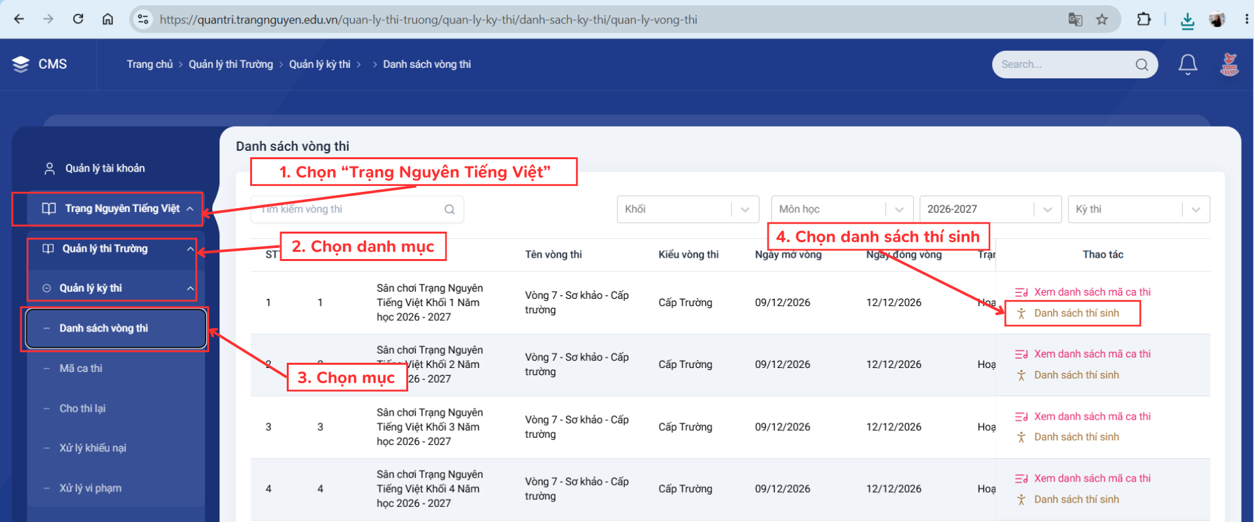Open the Kỳ thi dropdown
The image size is (1254, 522).
tap(1139, 209)
